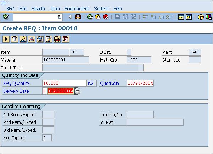
Task: Open the Header menu
Action: pos(38,8)
